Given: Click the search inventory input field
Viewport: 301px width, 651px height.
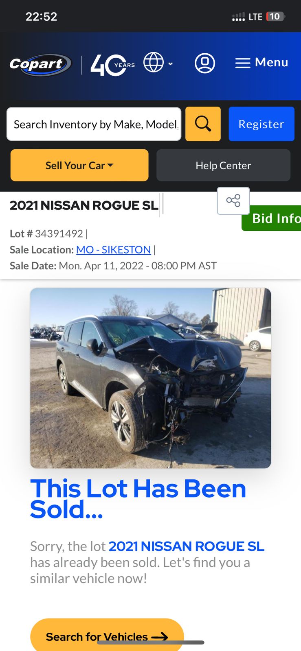Looking at the screenshot, I should (94, 124).
